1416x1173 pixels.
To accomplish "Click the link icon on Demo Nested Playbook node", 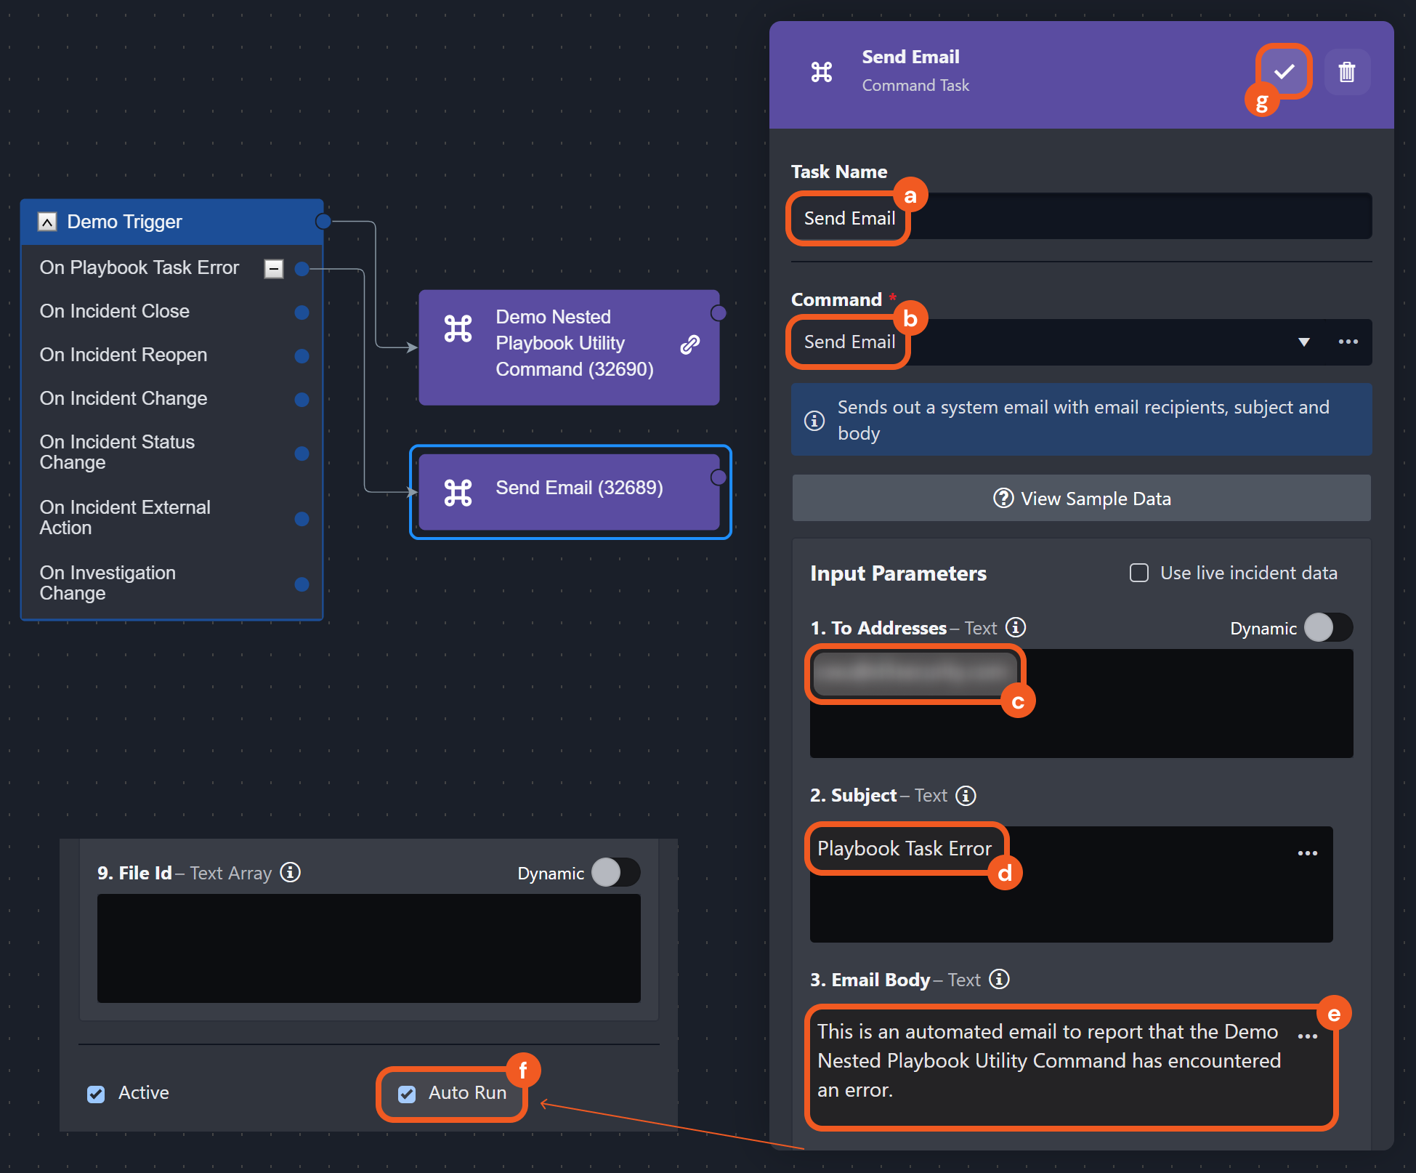I will (689, 344).
